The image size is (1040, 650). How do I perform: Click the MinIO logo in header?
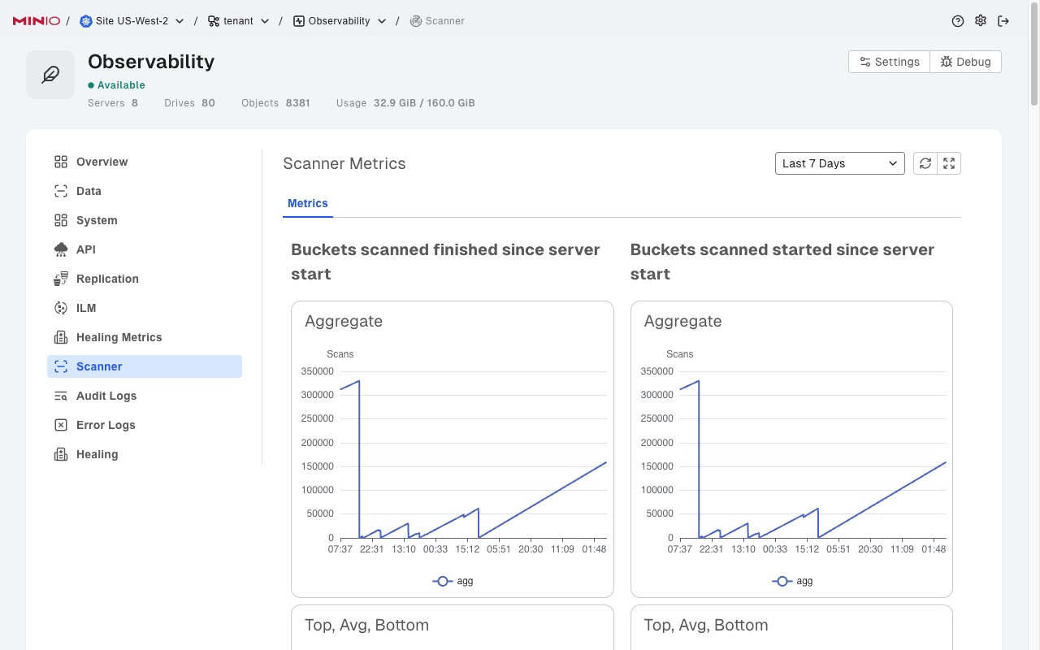(37, 21)
